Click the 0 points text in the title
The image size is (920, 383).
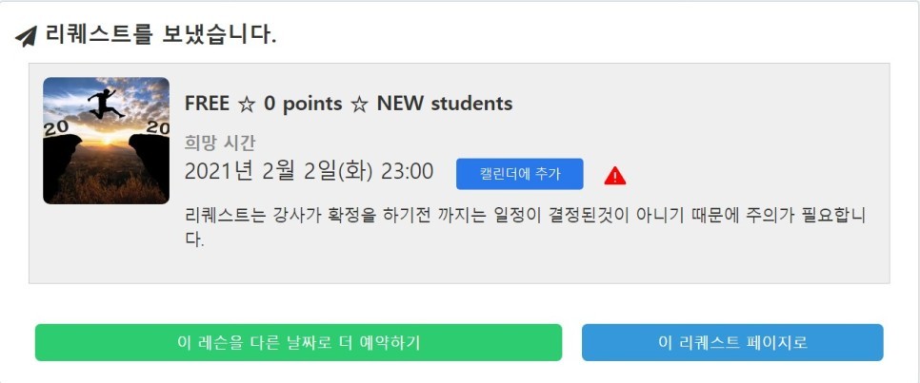302,104
